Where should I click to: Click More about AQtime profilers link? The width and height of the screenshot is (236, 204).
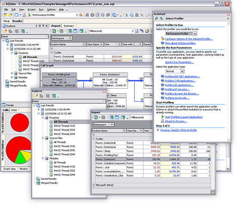coord(180,43)
